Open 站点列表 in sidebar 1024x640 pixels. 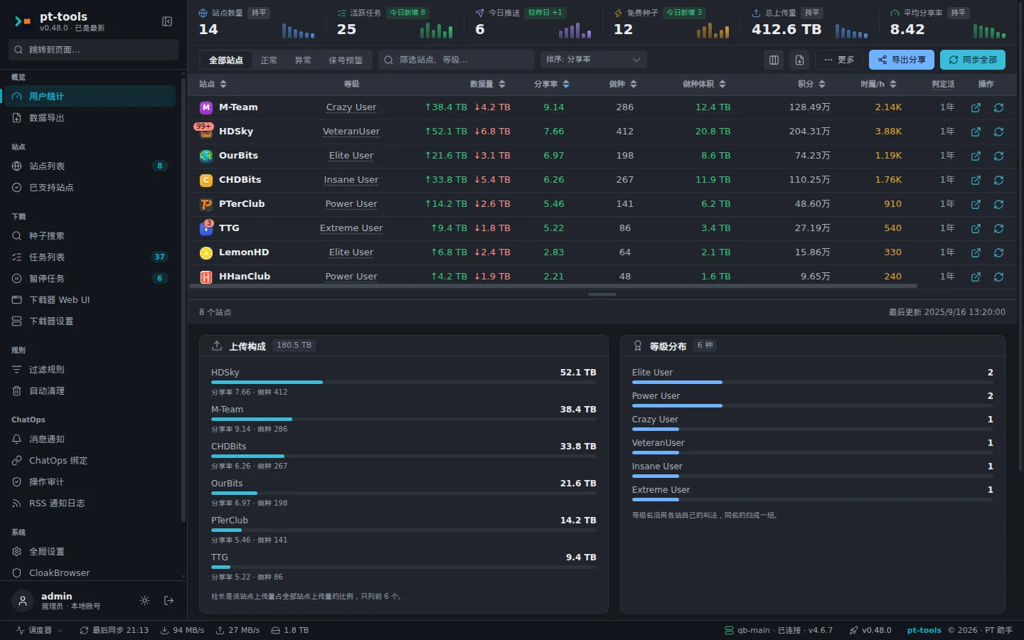(x=90, y=166)
